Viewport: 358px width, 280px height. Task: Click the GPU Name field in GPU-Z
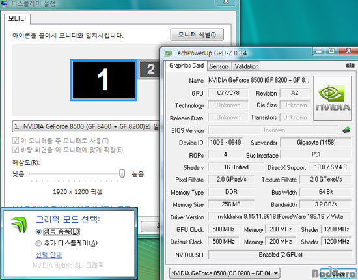(258, 80)
